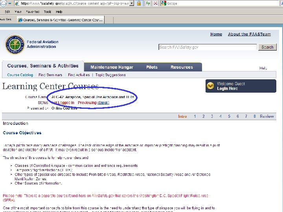Open the browser Help menu

[59, 12]
